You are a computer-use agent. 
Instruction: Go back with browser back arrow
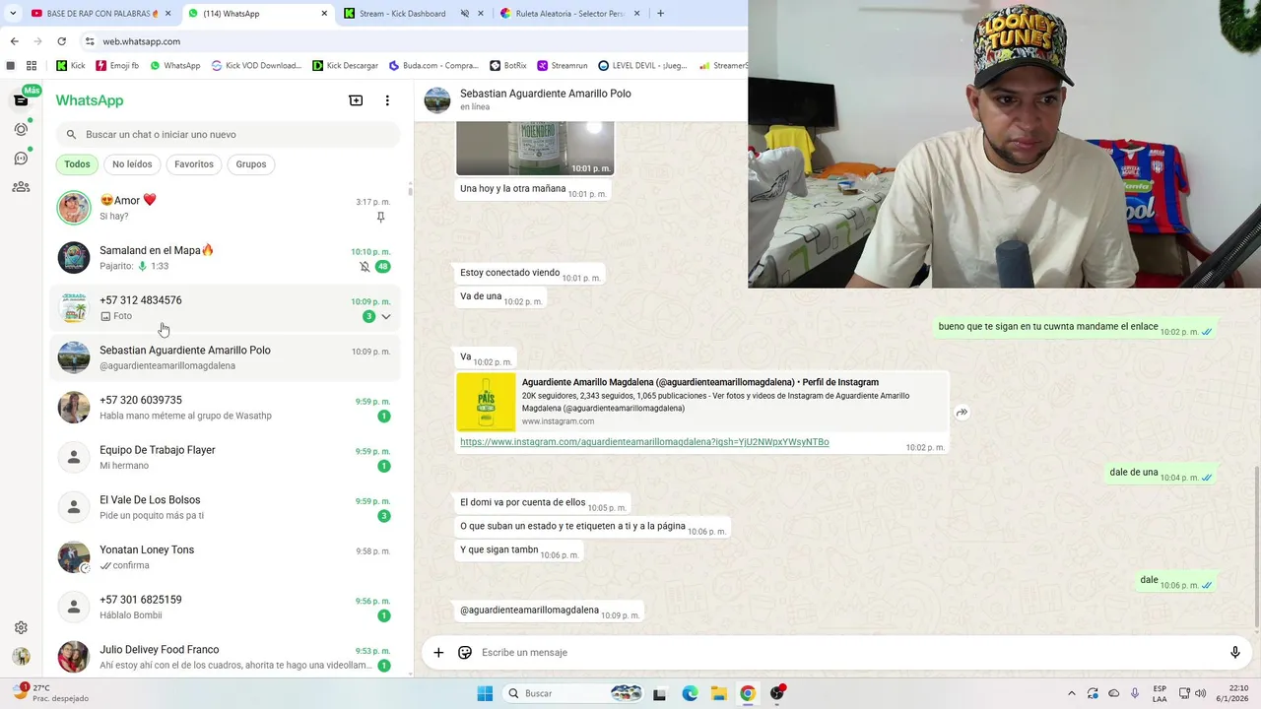point(14,41)
